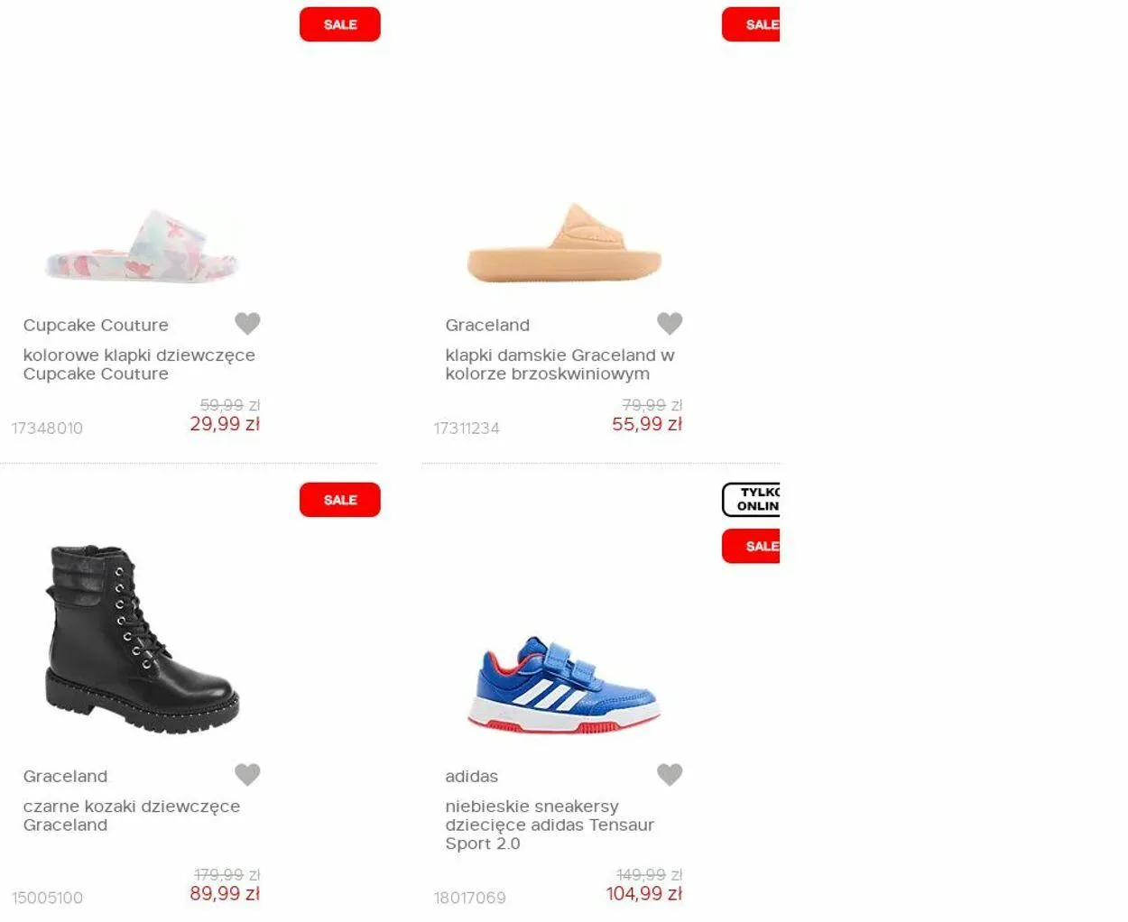The height and width of the screenshot is (922, 1128).
Task: Open 'klapki damskie Graceland w kolorze brzoskwiniowym'
Action: click(559, 364)
